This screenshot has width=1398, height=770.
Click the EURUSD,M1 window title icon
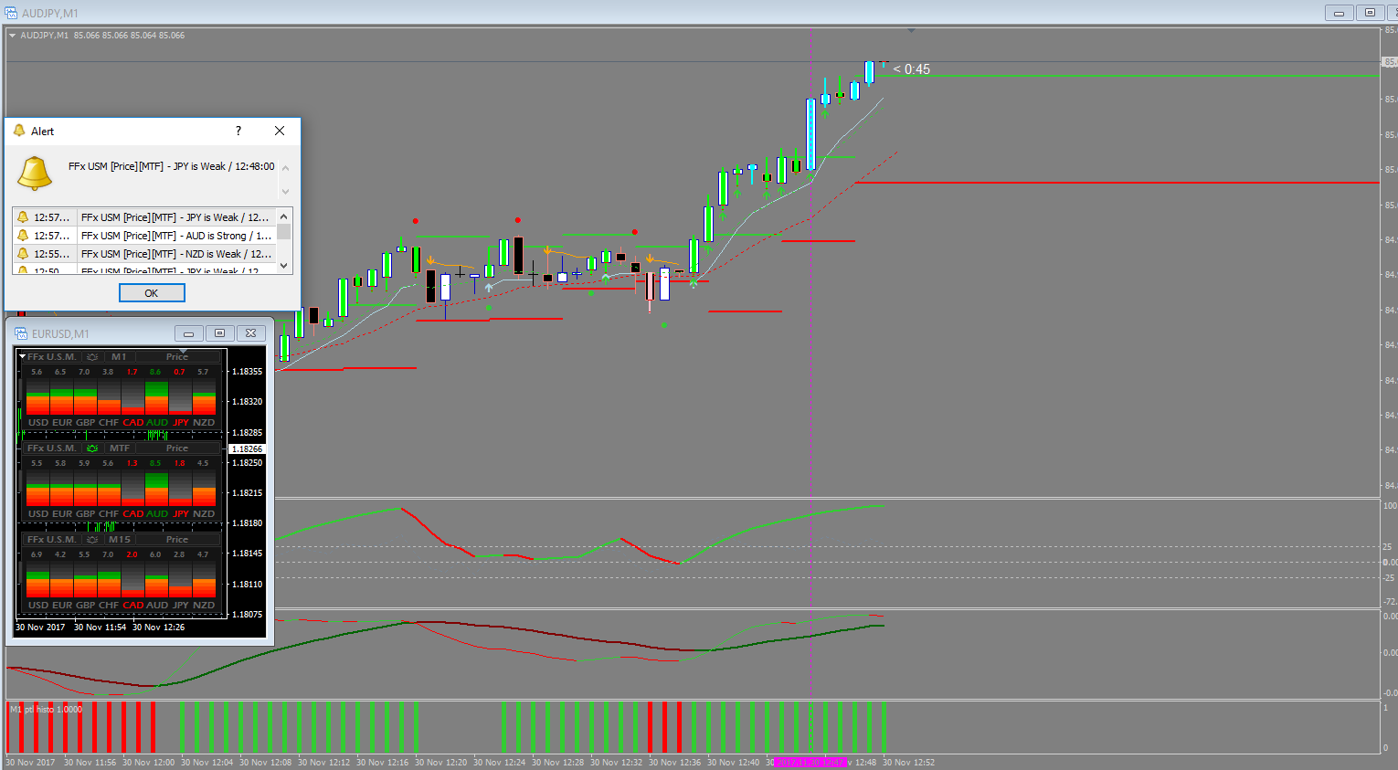pyautogui.click(x=21, y=333)
